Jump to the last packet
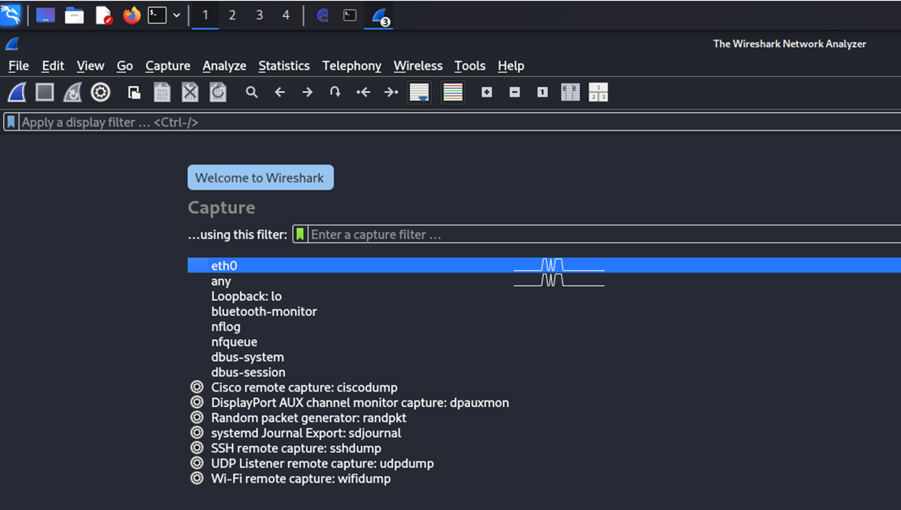Screen dimensions: 901x510 pos(391,92)
